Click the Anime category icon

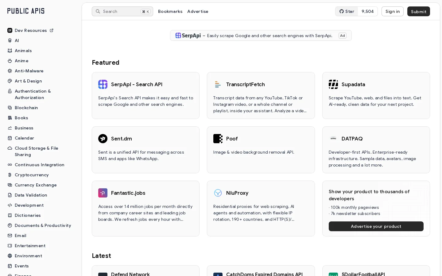coord(10,61)
